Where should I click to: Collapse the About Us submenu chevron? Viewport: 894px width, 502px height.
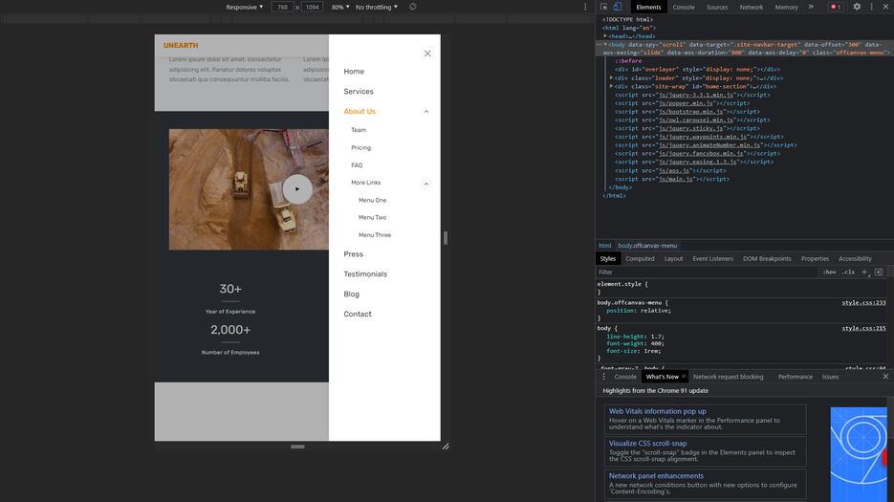tap(425, 112)
